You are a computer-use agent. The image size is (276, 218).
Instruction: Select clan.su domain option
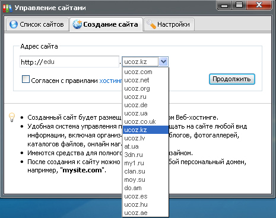pos(145,171)
